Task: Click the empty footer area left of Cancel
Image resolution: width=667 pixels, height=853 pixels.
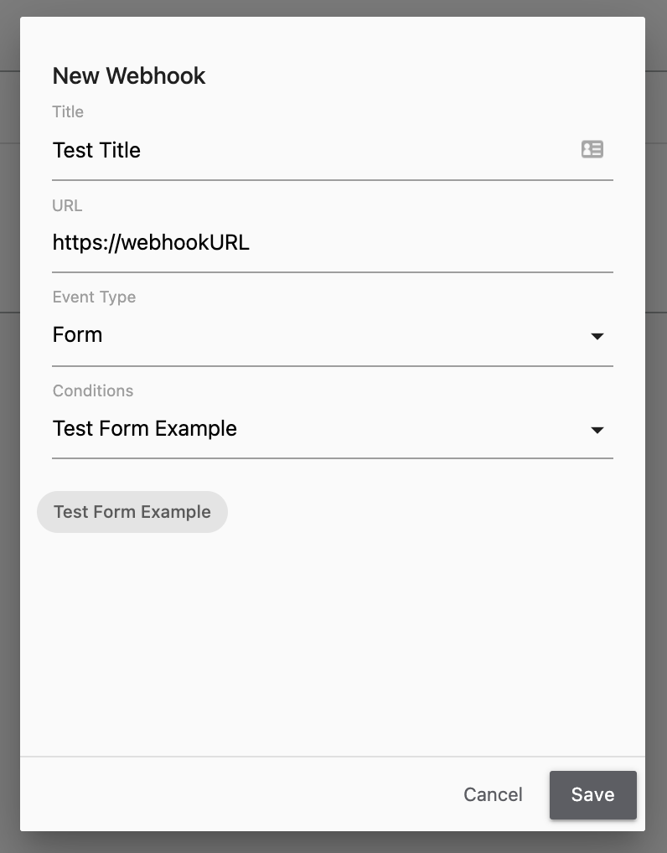Action: point(234,795)
